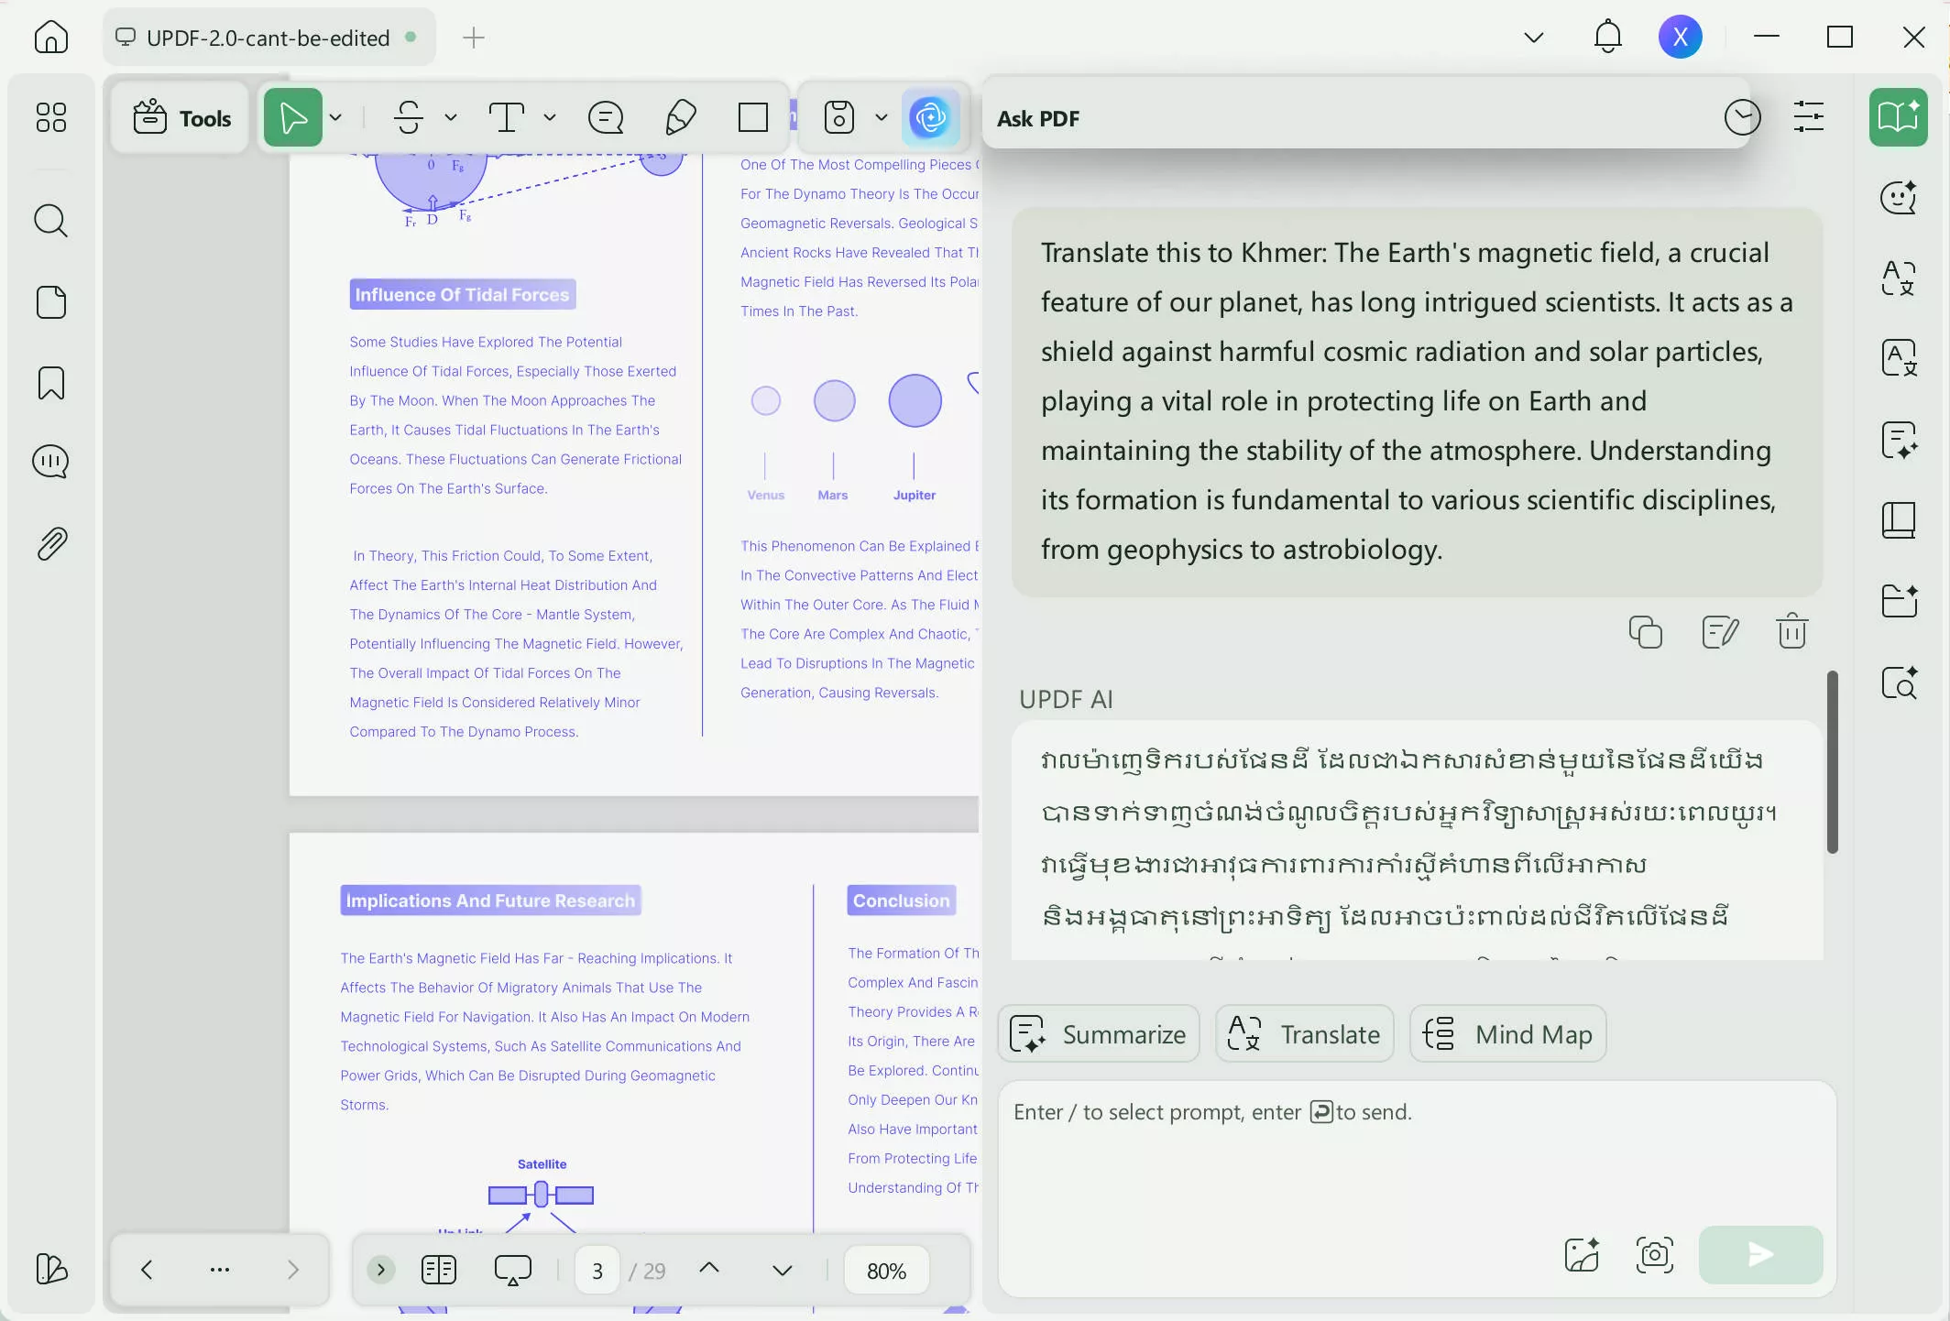Delete the Khmer translation message
Viewport: 1950px width, 1321px height.
1791,631
